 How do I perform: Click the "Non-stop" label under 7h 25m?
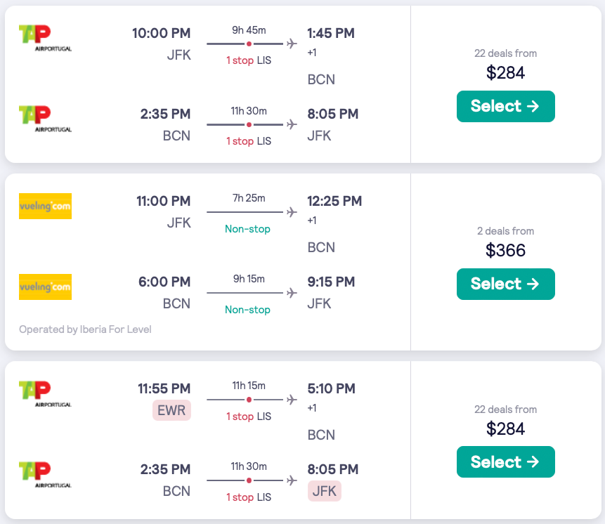tap(247, 229)
